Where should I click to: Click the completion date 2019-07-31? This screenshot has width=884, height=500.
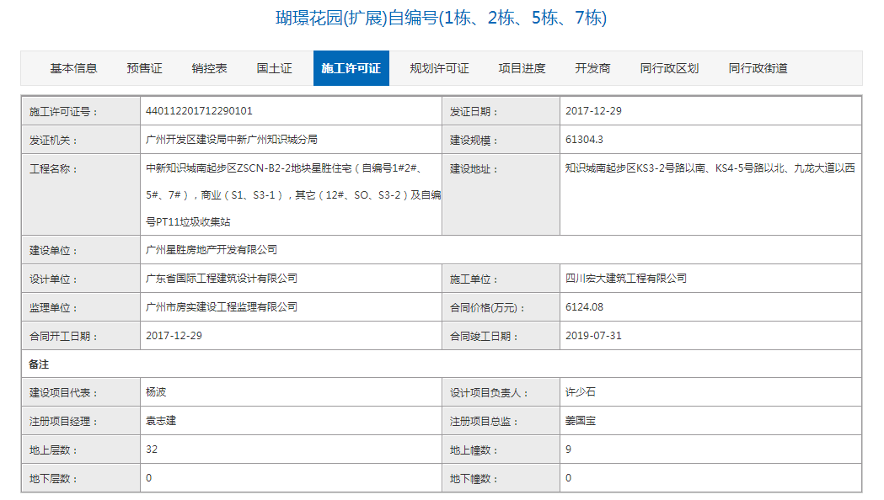(593, 336)
